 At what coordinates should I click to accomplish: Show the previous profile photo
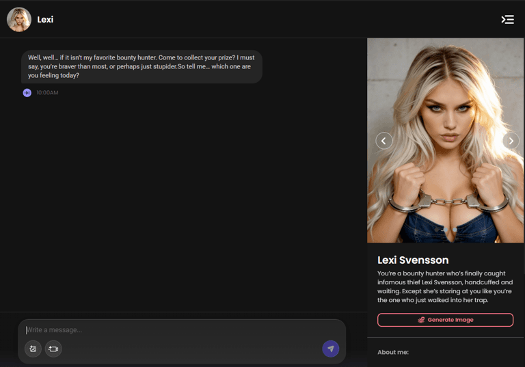pyautogui.click(x=384, y=141)
